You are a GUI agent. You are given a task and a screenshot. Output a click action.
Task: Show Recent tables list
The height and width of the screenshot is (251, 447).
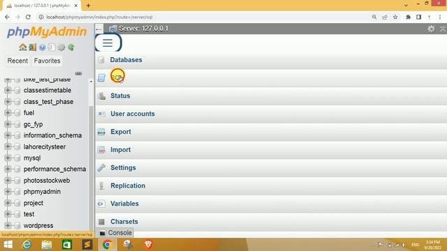(17, 61)
